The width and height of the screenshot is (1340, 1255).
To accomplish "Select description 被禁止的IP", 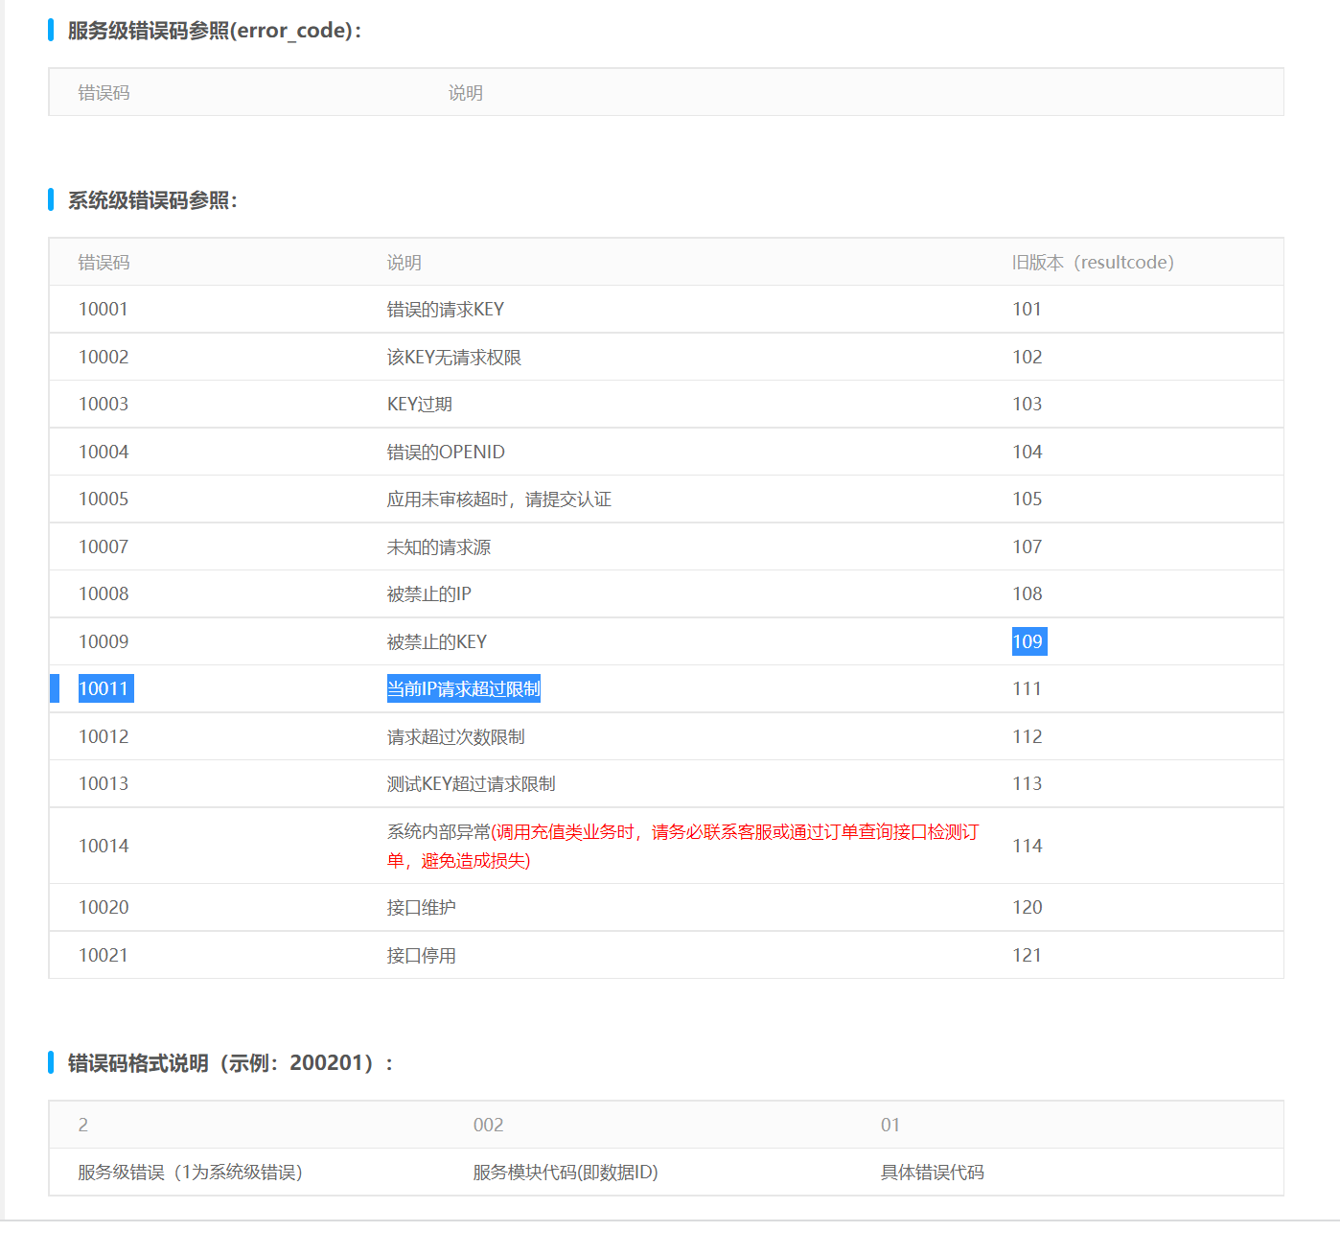I will pyautogui.click(x=429, y=593).
